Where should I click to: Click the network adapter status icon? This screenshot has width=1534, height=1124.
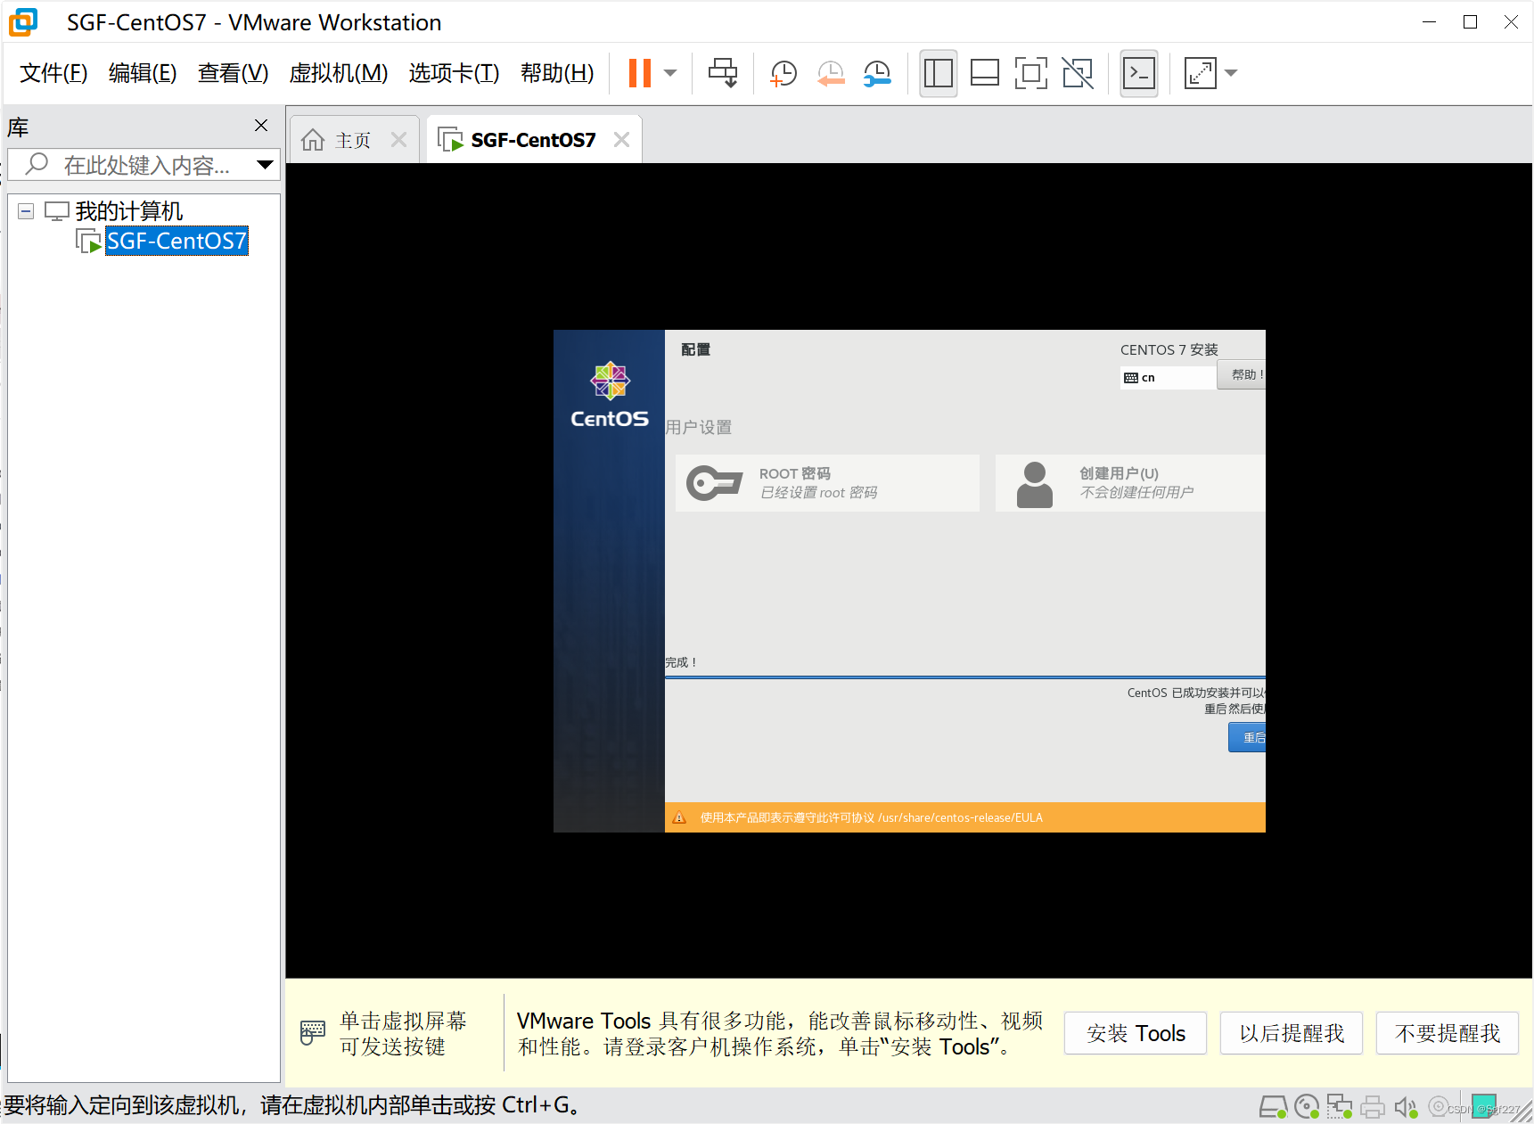pos(1340,1107)
